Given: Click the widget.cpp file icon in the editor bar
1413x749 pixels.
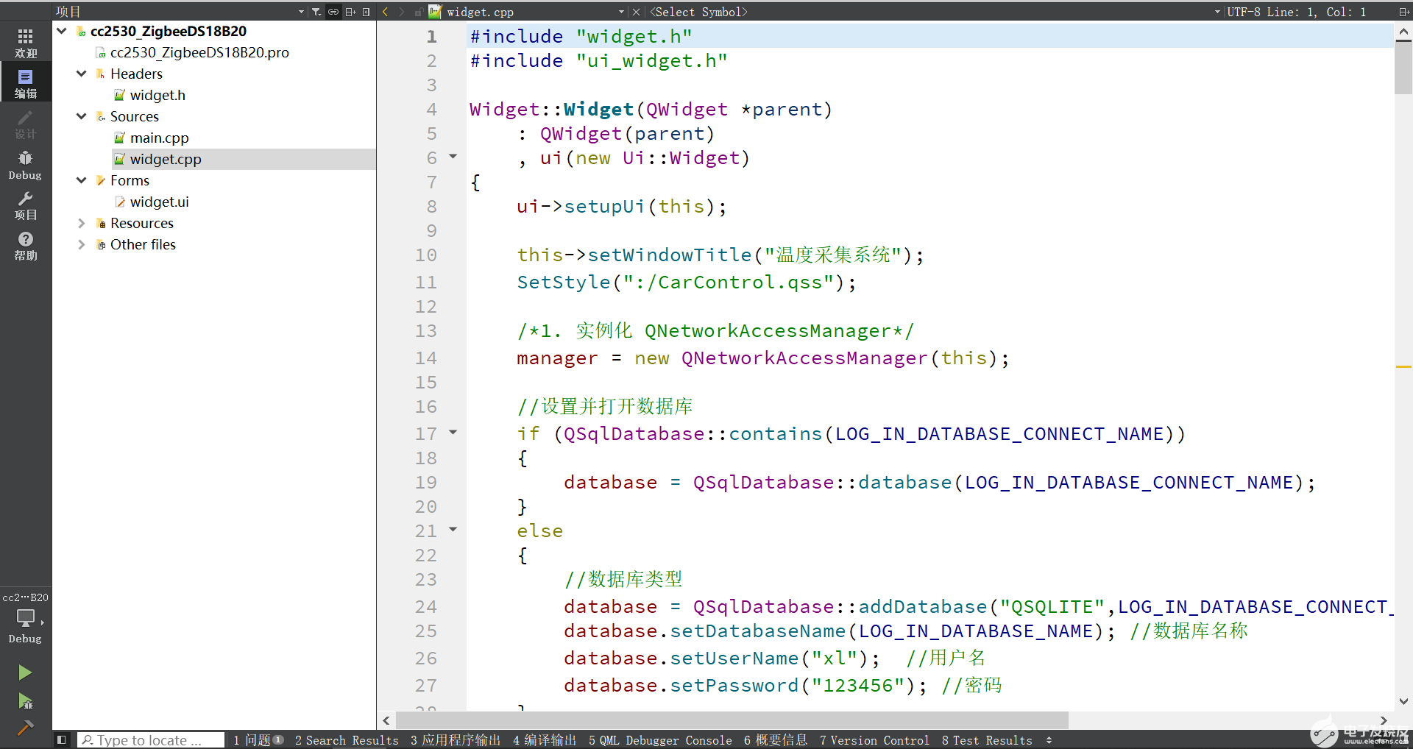Looking at the screenshot, I should click(435, 12).
